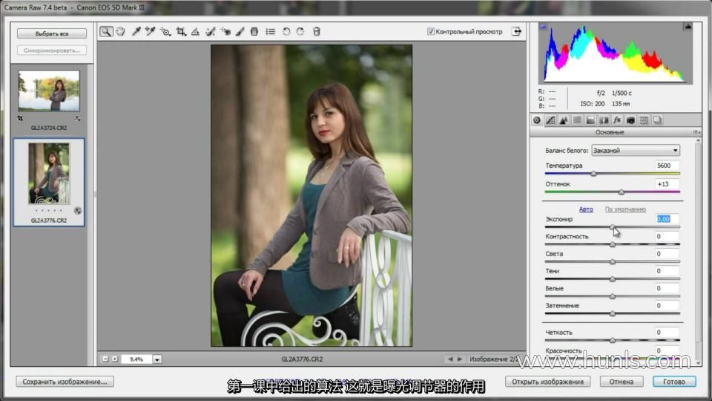Select the Crop tool
The image size is (712, 401).
pyautogui.click(x=181, y=31)
